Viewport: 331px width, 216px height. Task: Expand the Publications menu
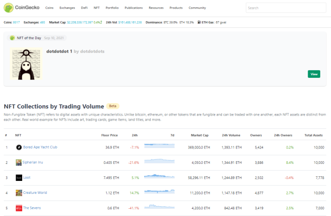coord(134,8)
